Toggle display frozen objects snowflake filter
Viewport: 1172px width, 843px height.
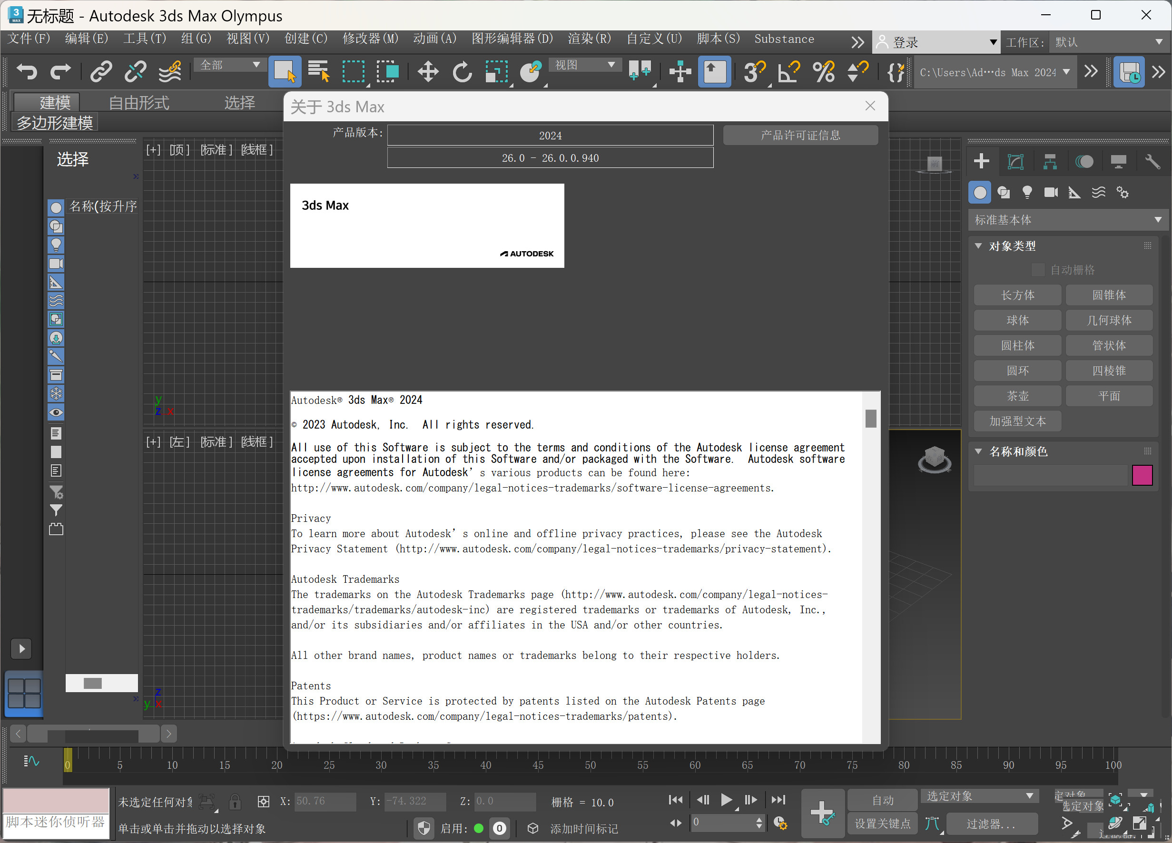pos(56,393)
